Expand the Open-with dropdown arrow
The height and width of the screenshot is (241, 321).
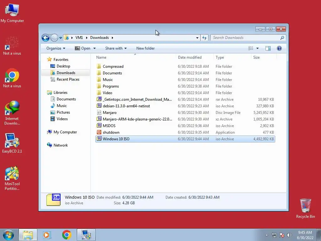click(94, 48)
